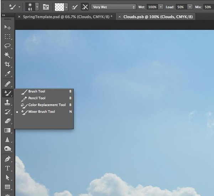
Task: Toggle load brush after each stroke
Action: (75, 7)
